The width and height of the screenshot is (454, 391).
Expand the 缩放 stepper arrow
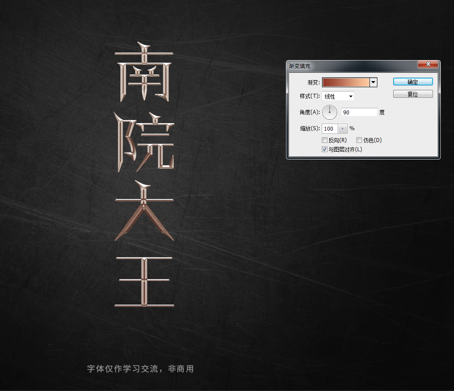342,128
